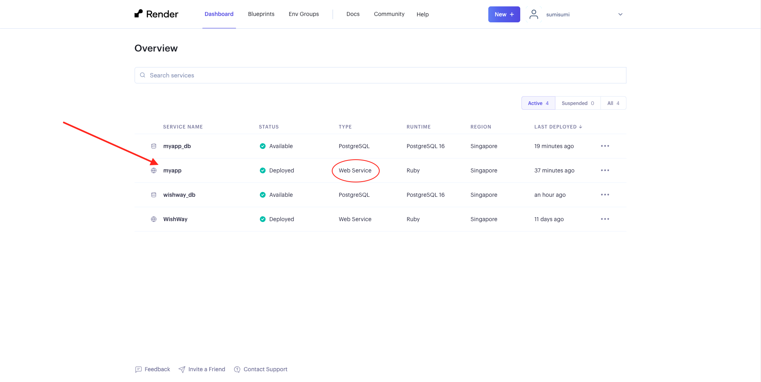Click the deployed status checkmark for WishWay
This screenshot has width=761, height=382.
click(x=263, y=219)
